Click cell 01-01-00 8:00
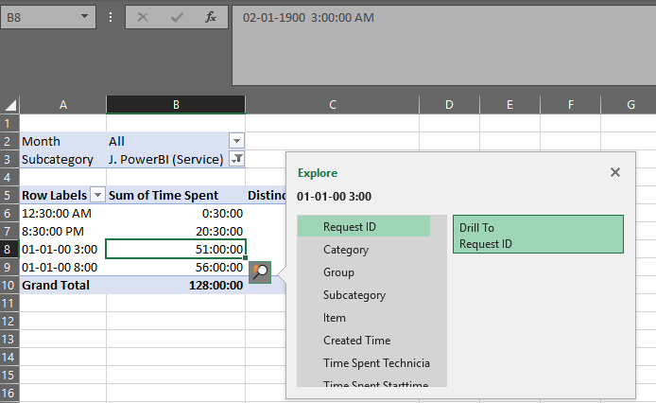656x403 pixels. 62,268
